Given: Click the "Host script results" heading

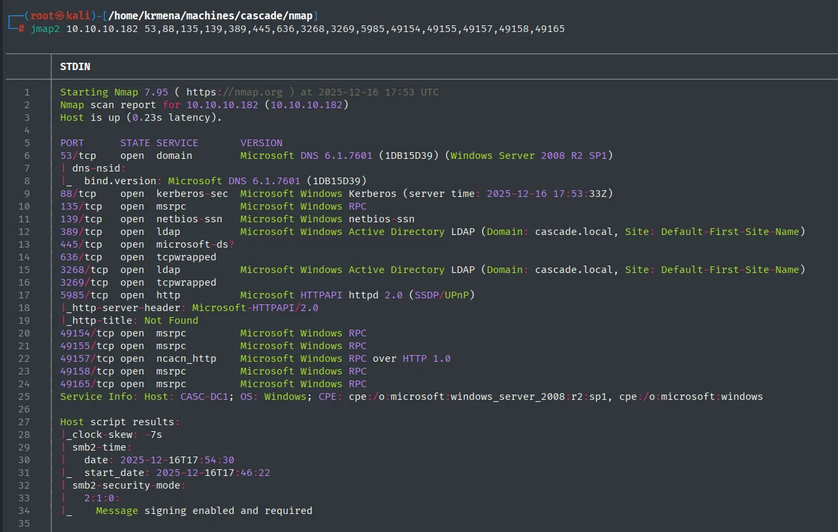Looking at the screenshot, I should tap(117, 422).
